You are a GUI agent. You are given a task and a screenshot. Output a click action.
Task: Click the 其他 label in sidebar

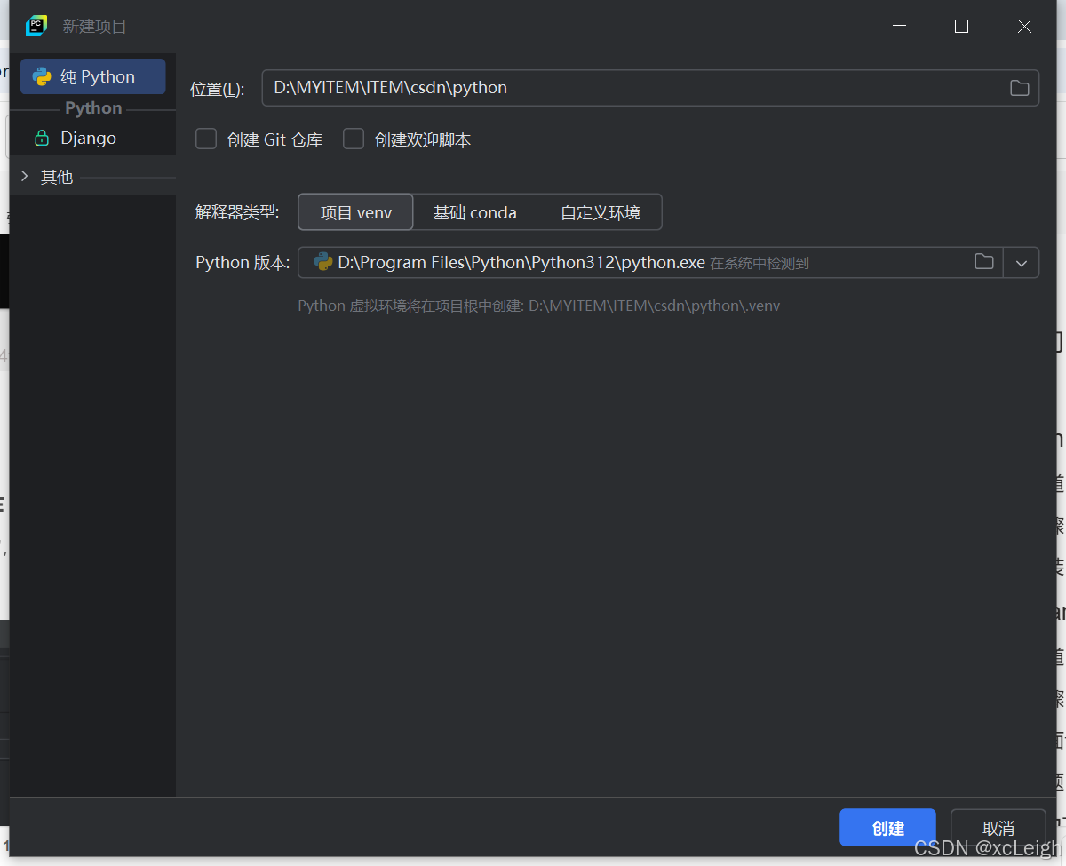[57, 177]
